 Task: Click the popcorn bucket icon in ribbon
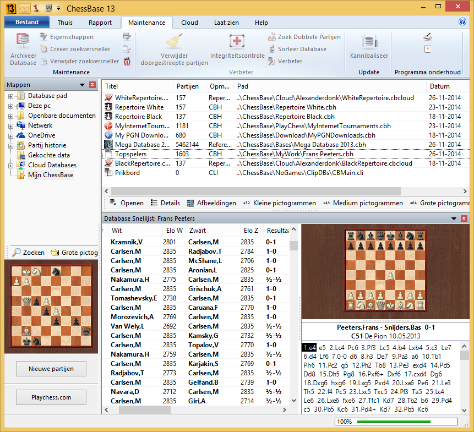pyautogui.click(x=127, y=61)
